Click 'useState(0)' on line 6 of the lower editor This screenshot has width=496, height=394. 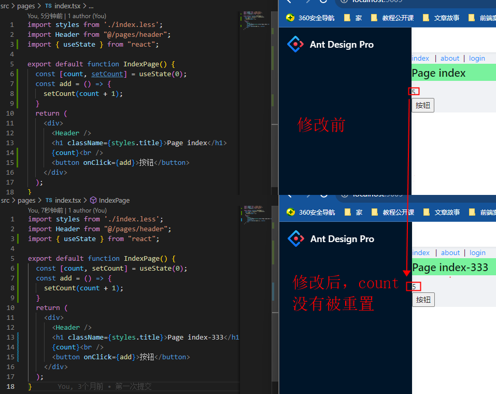[161, 269]
